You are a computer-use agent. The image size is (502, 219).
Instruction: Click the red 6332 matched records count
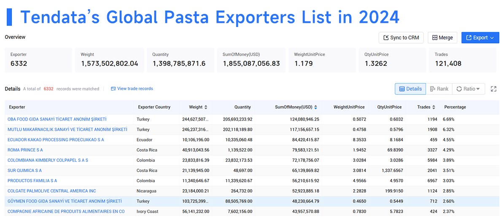click(49, 89)
